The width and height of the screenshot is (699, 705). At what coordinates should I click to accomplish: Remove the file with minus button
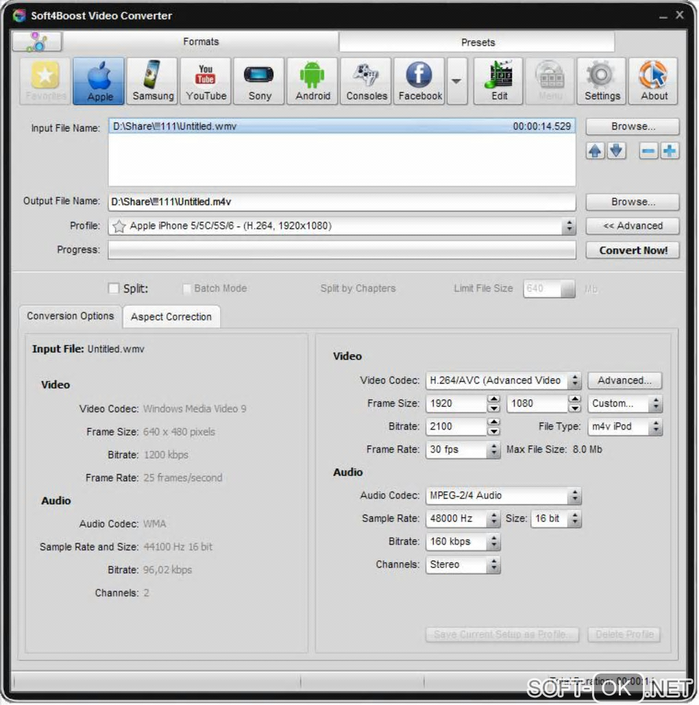(648, 151)
